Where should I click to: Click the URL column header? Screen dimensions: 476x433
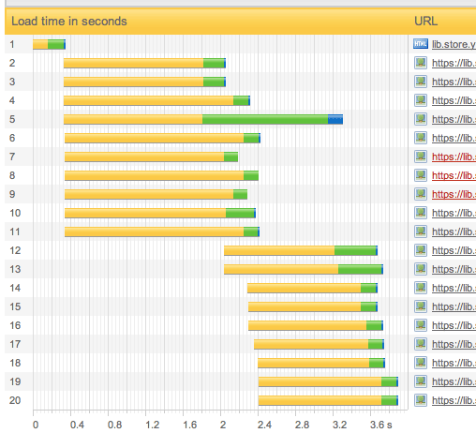click(425, 22)
